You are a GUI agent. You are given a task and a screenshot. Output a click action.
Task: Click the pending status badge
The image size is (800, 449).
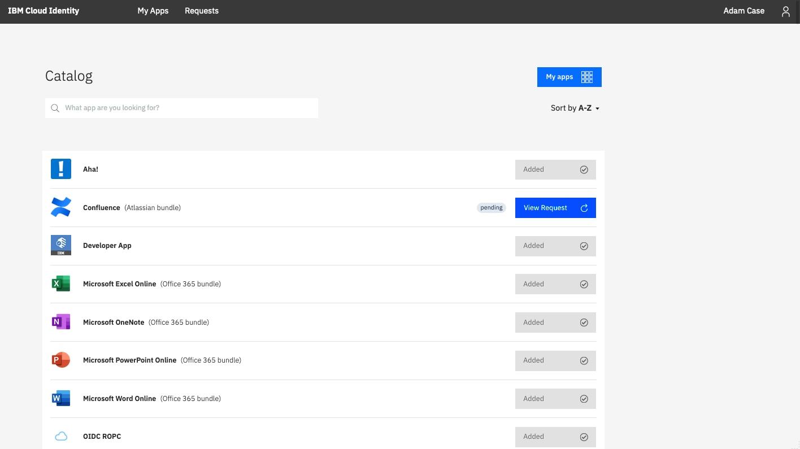click(492, 208)
